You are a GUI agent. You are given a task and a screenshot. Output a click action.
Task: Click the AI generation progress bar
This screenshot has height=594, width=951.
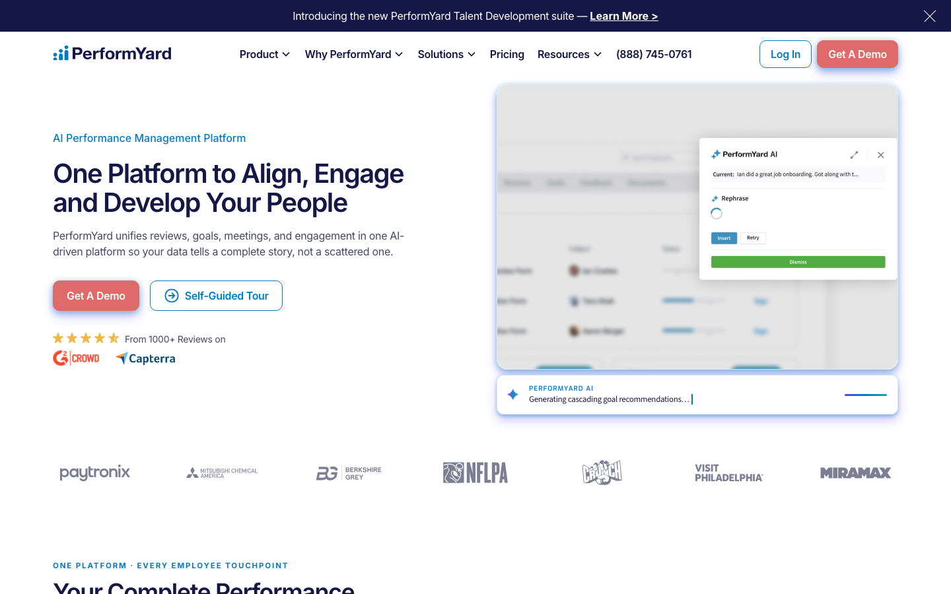click(865, 395)
